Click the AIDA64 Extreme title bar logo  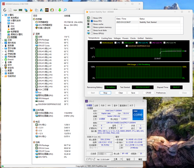coord(3,4)
